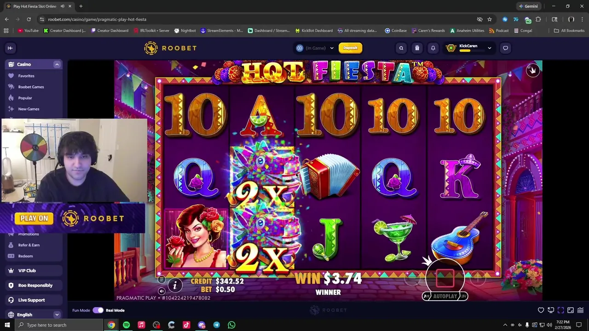The height and width of the screenshot is (331, 589).
Task: Expand the English language selector
Action: click(57, 315)
